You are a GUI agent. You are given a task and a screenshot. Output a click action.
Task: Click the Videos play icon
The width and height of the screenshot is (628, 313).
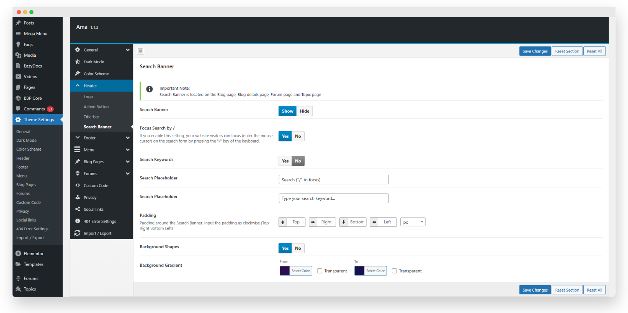click(18, 77)
